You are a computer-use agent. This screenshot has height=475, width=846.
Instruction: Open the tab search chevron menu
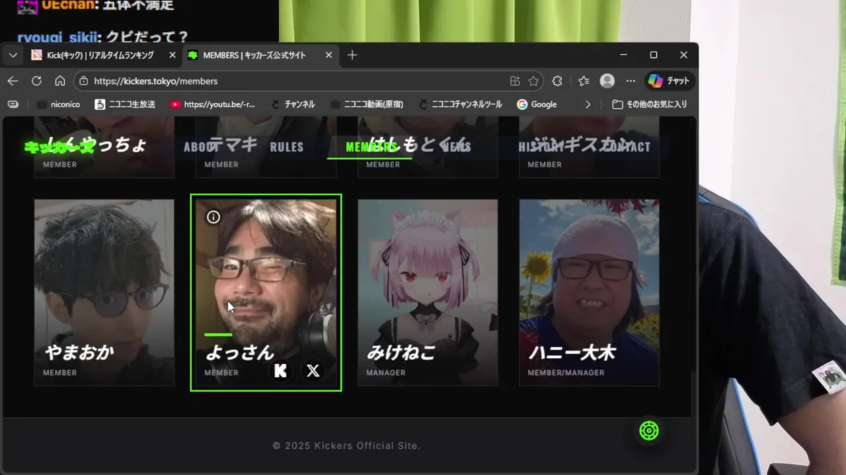[13, 55]
